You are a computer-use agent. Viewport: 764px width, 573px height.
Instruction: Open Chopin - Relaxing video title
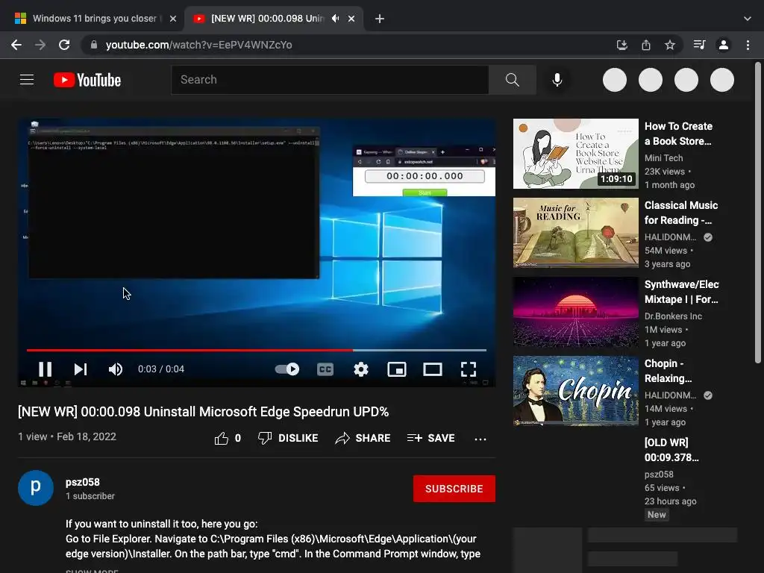[668, 371]
